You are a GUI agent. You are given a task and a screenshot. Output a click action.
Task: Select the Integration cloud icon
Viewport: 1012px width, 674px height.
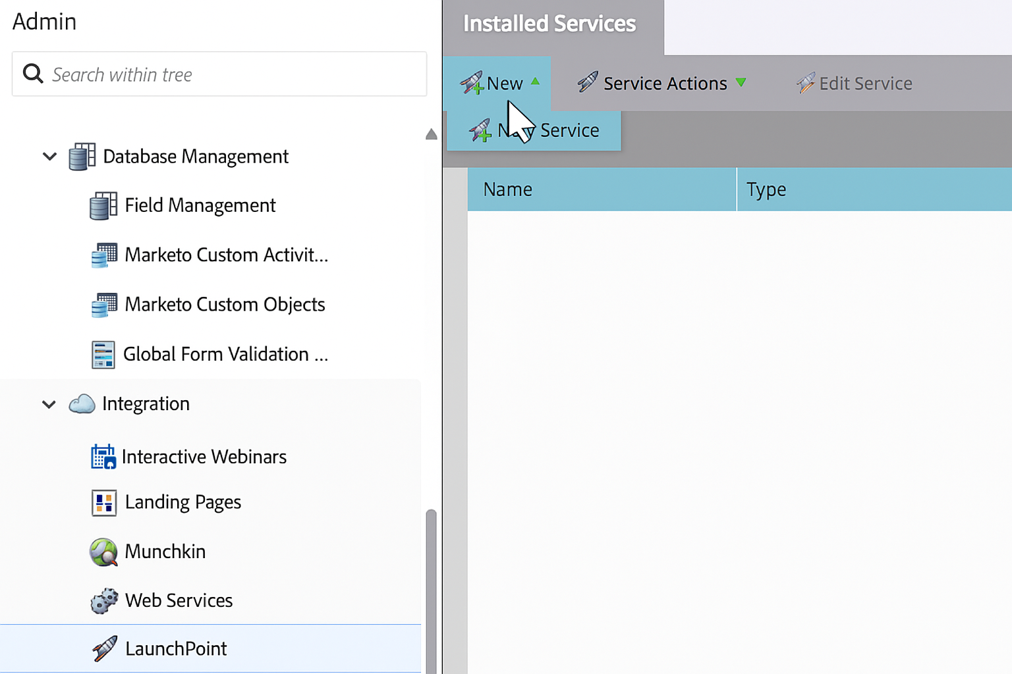click(x=82, y=403)
